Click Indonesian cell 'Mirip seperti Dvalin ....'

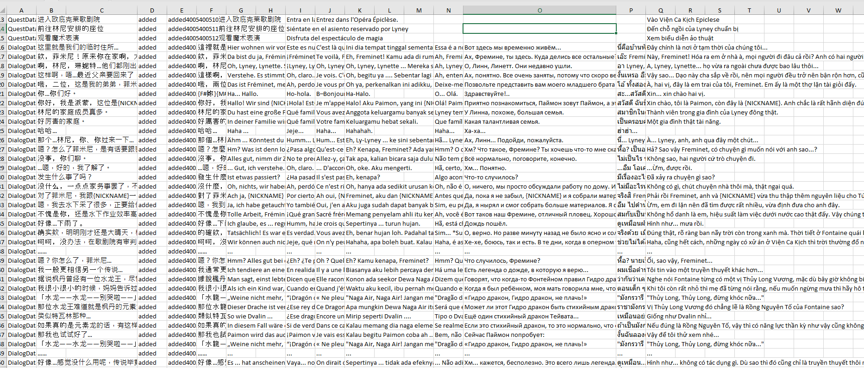[378, 316]
